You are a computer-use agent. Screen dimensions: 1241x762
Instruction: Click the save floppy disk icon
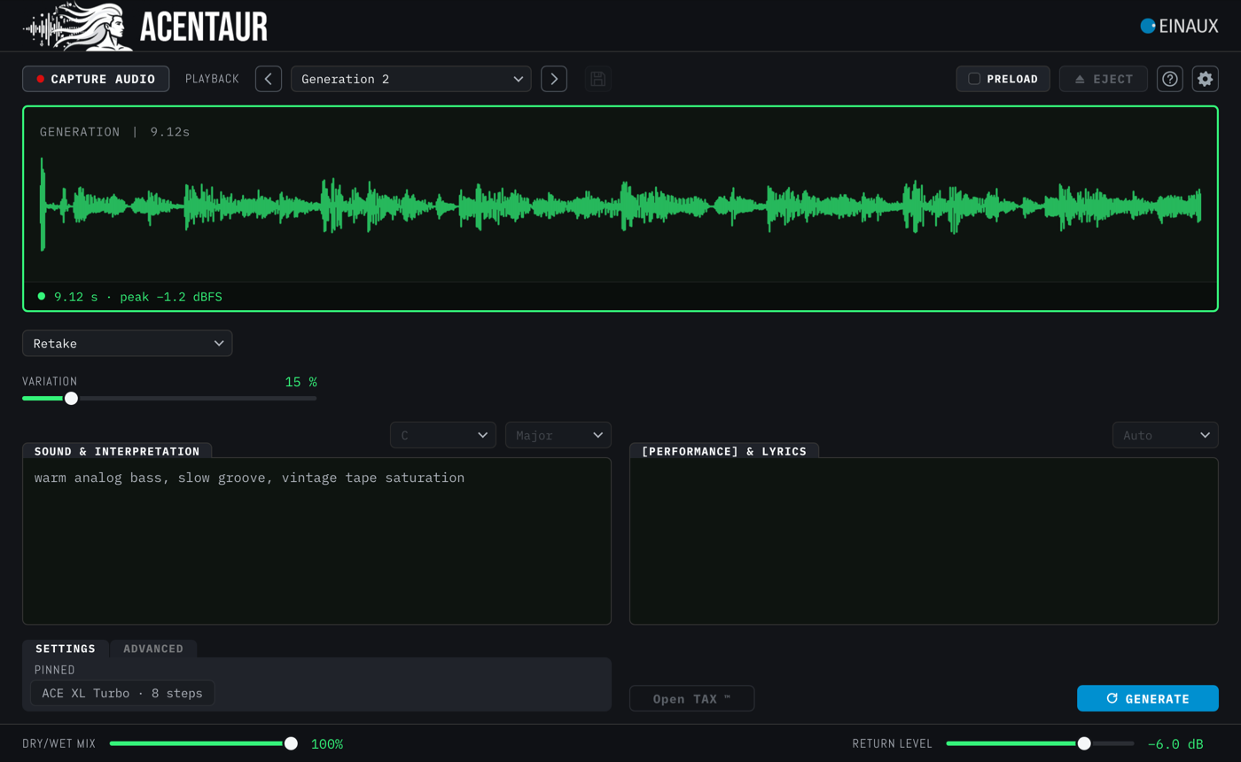598,79
